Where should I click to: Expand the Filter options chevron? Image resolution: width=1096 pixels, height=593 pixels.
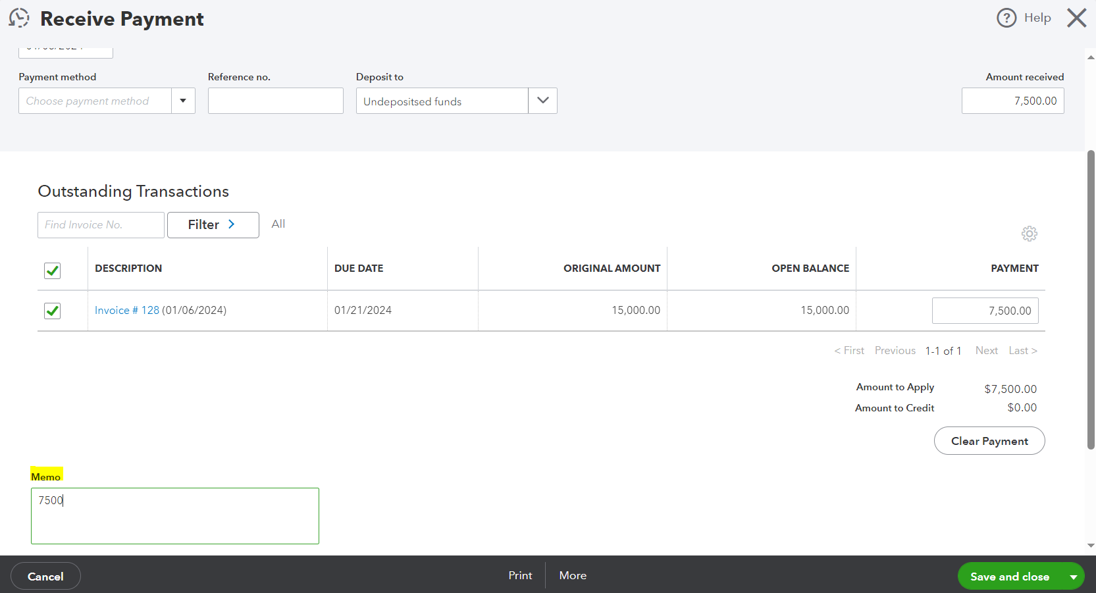coord(231,224)
